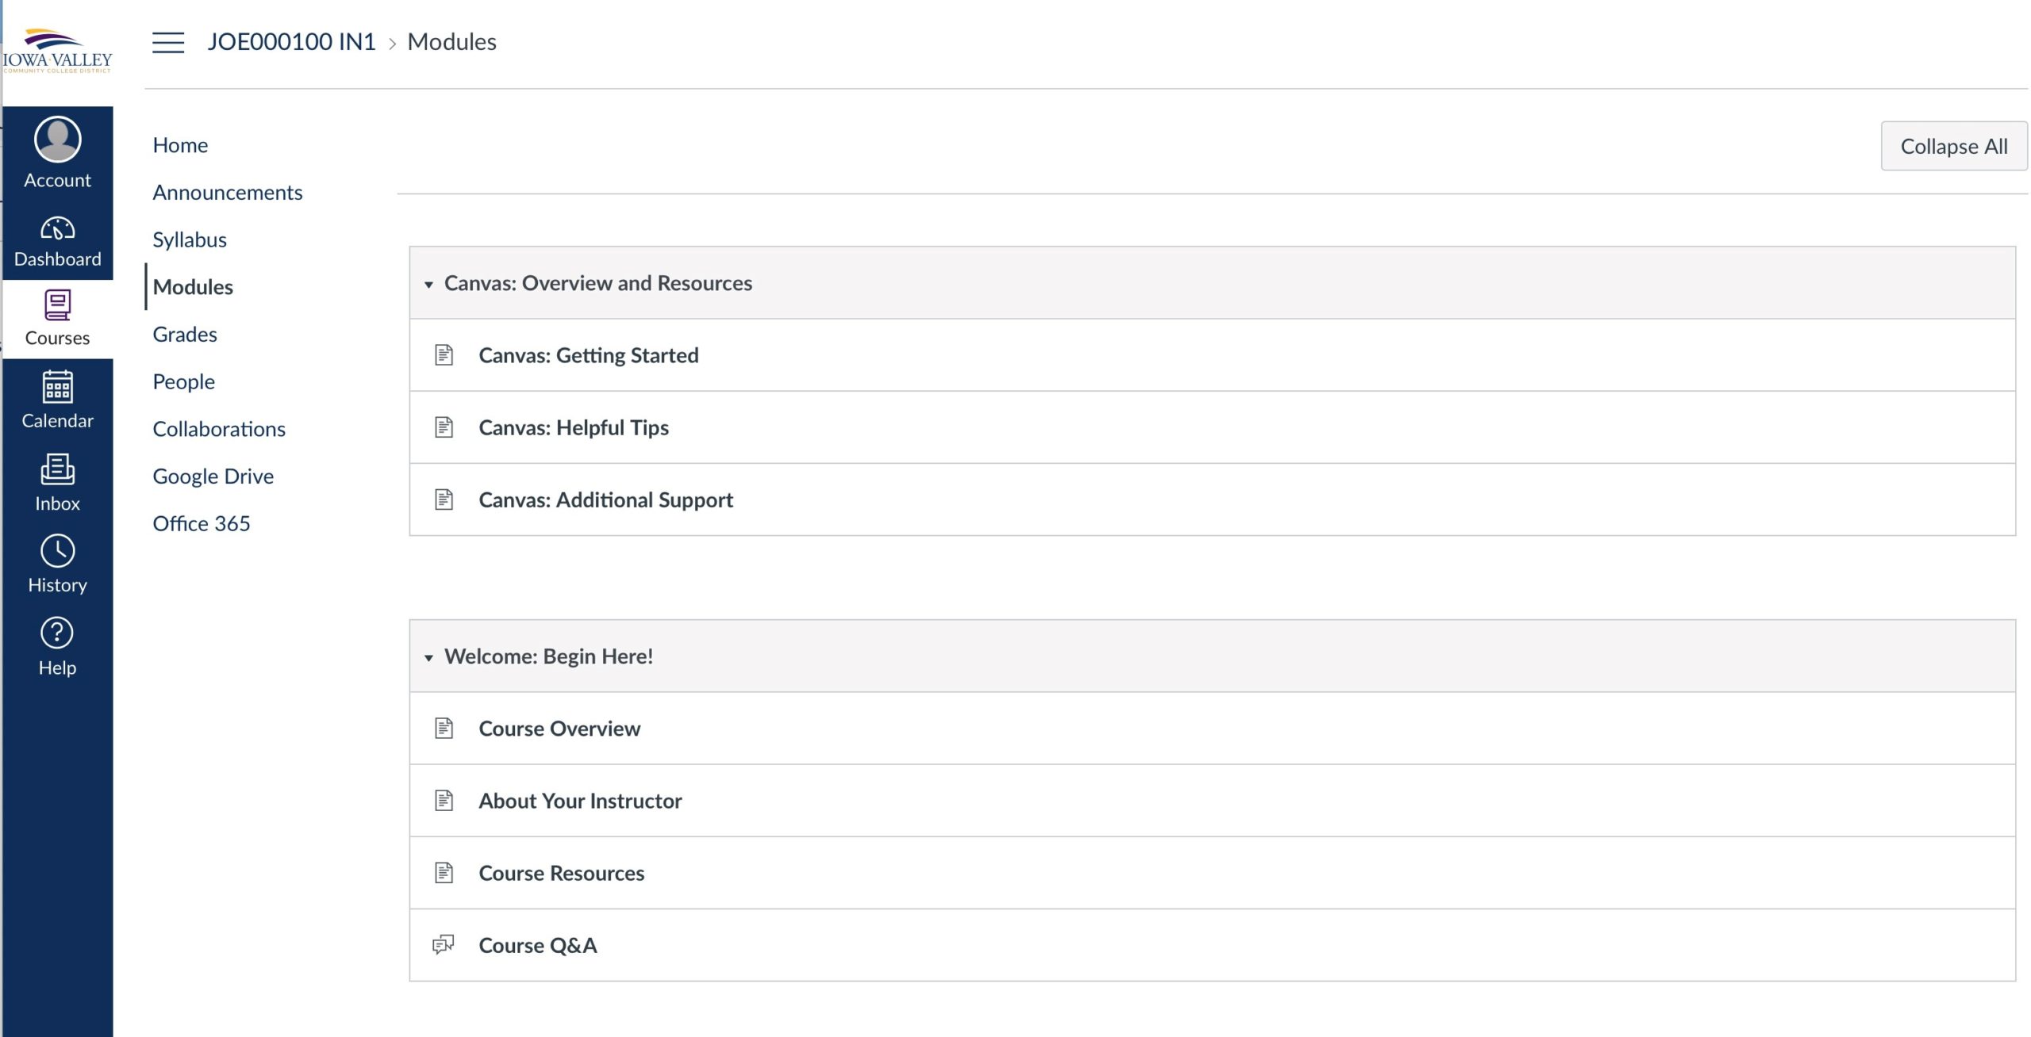Open About Your Instructor page
The width and height of the screenshot is (2031, 1037).
[580, 801]
